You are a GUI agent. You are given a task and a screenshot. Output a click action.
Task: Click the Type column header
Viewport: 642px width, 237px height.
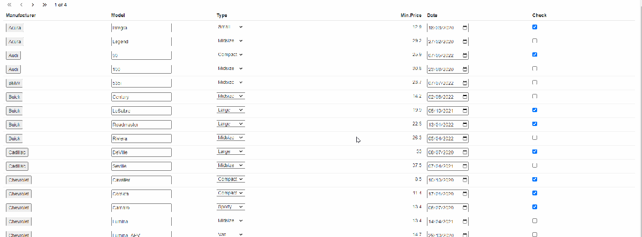click(221, 15)
